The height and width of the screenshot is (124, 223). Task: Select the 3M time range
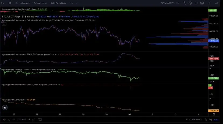pos(19,119)
